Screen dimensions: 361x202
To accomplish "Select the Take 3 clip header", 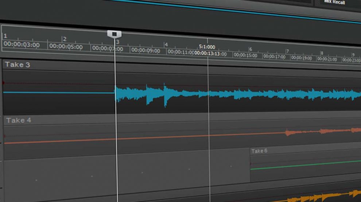I will coord(18,65).
